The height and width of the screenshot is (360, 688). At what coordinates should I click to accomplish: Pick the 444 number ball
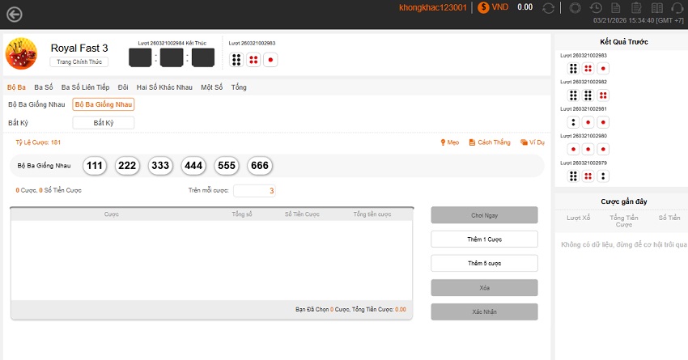[x=193, y=166]
